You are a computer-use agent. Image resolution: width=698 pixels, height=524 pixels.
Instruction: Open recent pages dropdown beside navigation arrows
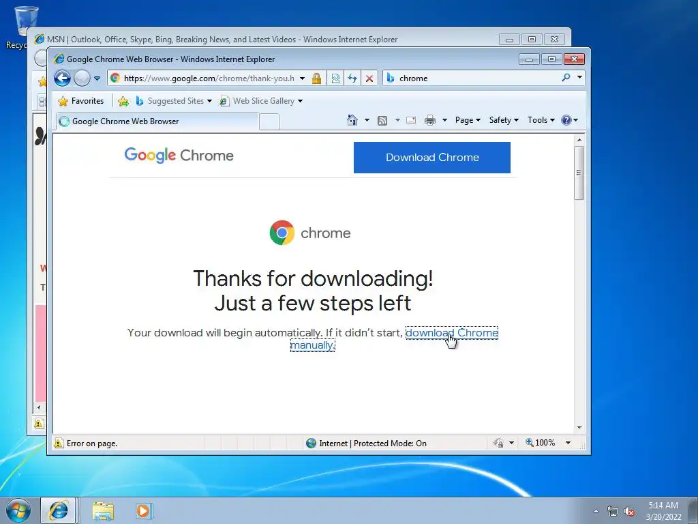[x=97, y=78]
